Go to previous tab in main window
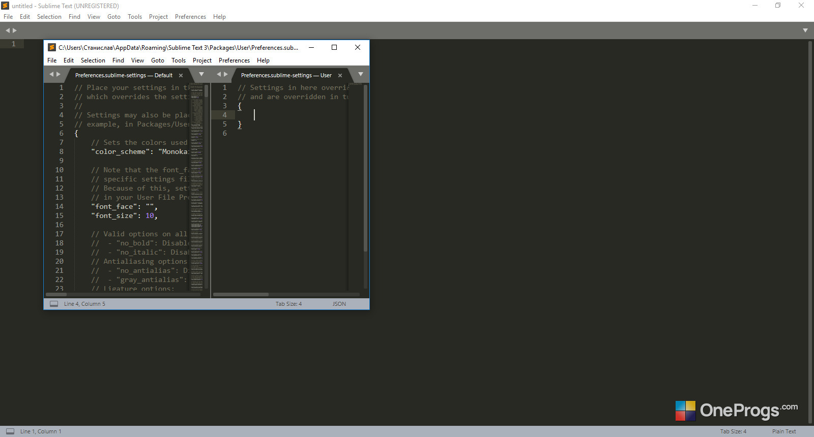This screenshot has width=814, height=437. (x=8, y=30)
